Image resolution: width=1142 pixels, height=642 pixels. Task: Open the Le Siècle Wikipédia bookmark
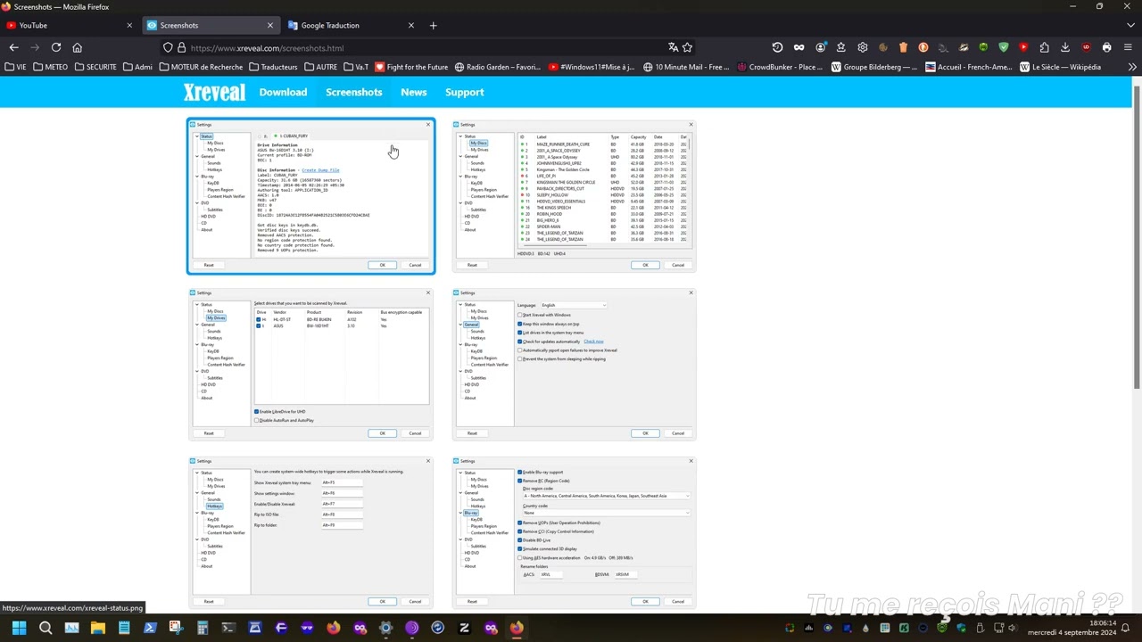1060,67
